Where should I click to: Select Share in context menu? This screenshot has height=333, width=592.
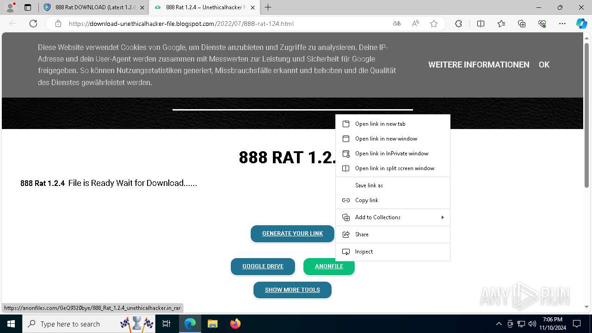click(393, 234)
